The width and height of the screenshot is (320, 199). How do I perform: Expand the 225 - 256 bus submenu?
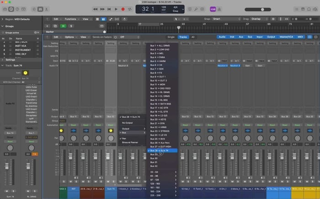coord(162,195)
